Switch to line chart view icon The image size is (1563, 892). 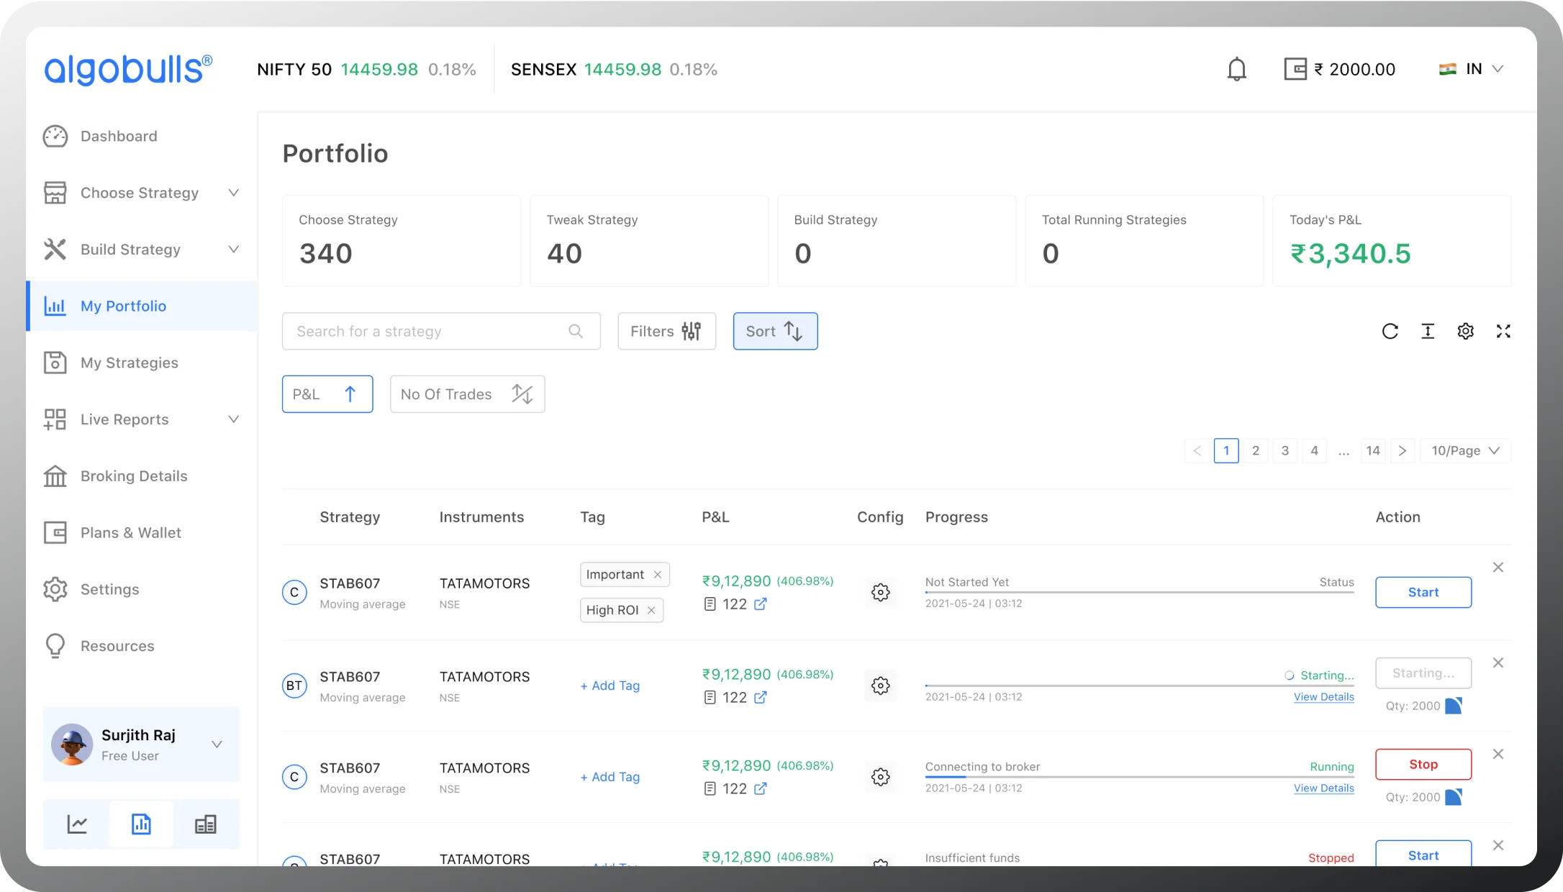tap(77, 824)
